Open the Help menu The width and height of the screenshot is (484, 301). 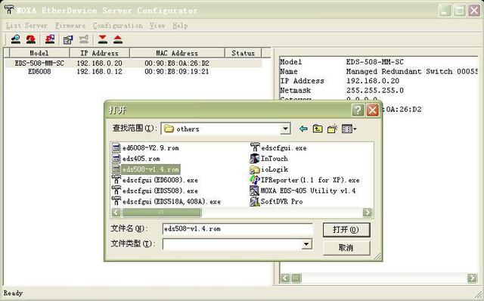pos(180,26)
